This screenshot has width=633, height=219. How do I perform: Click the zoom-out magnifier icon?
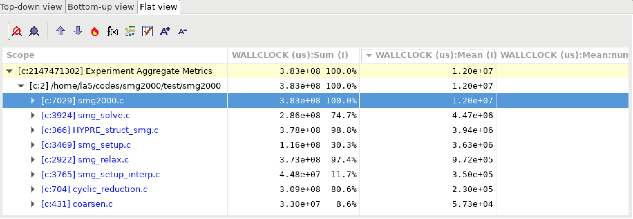(17, 31)
